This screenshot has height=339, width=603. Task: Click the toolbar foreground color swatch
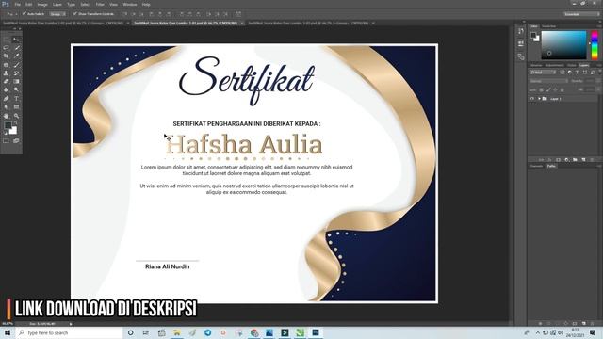click(x=8, y=126)
